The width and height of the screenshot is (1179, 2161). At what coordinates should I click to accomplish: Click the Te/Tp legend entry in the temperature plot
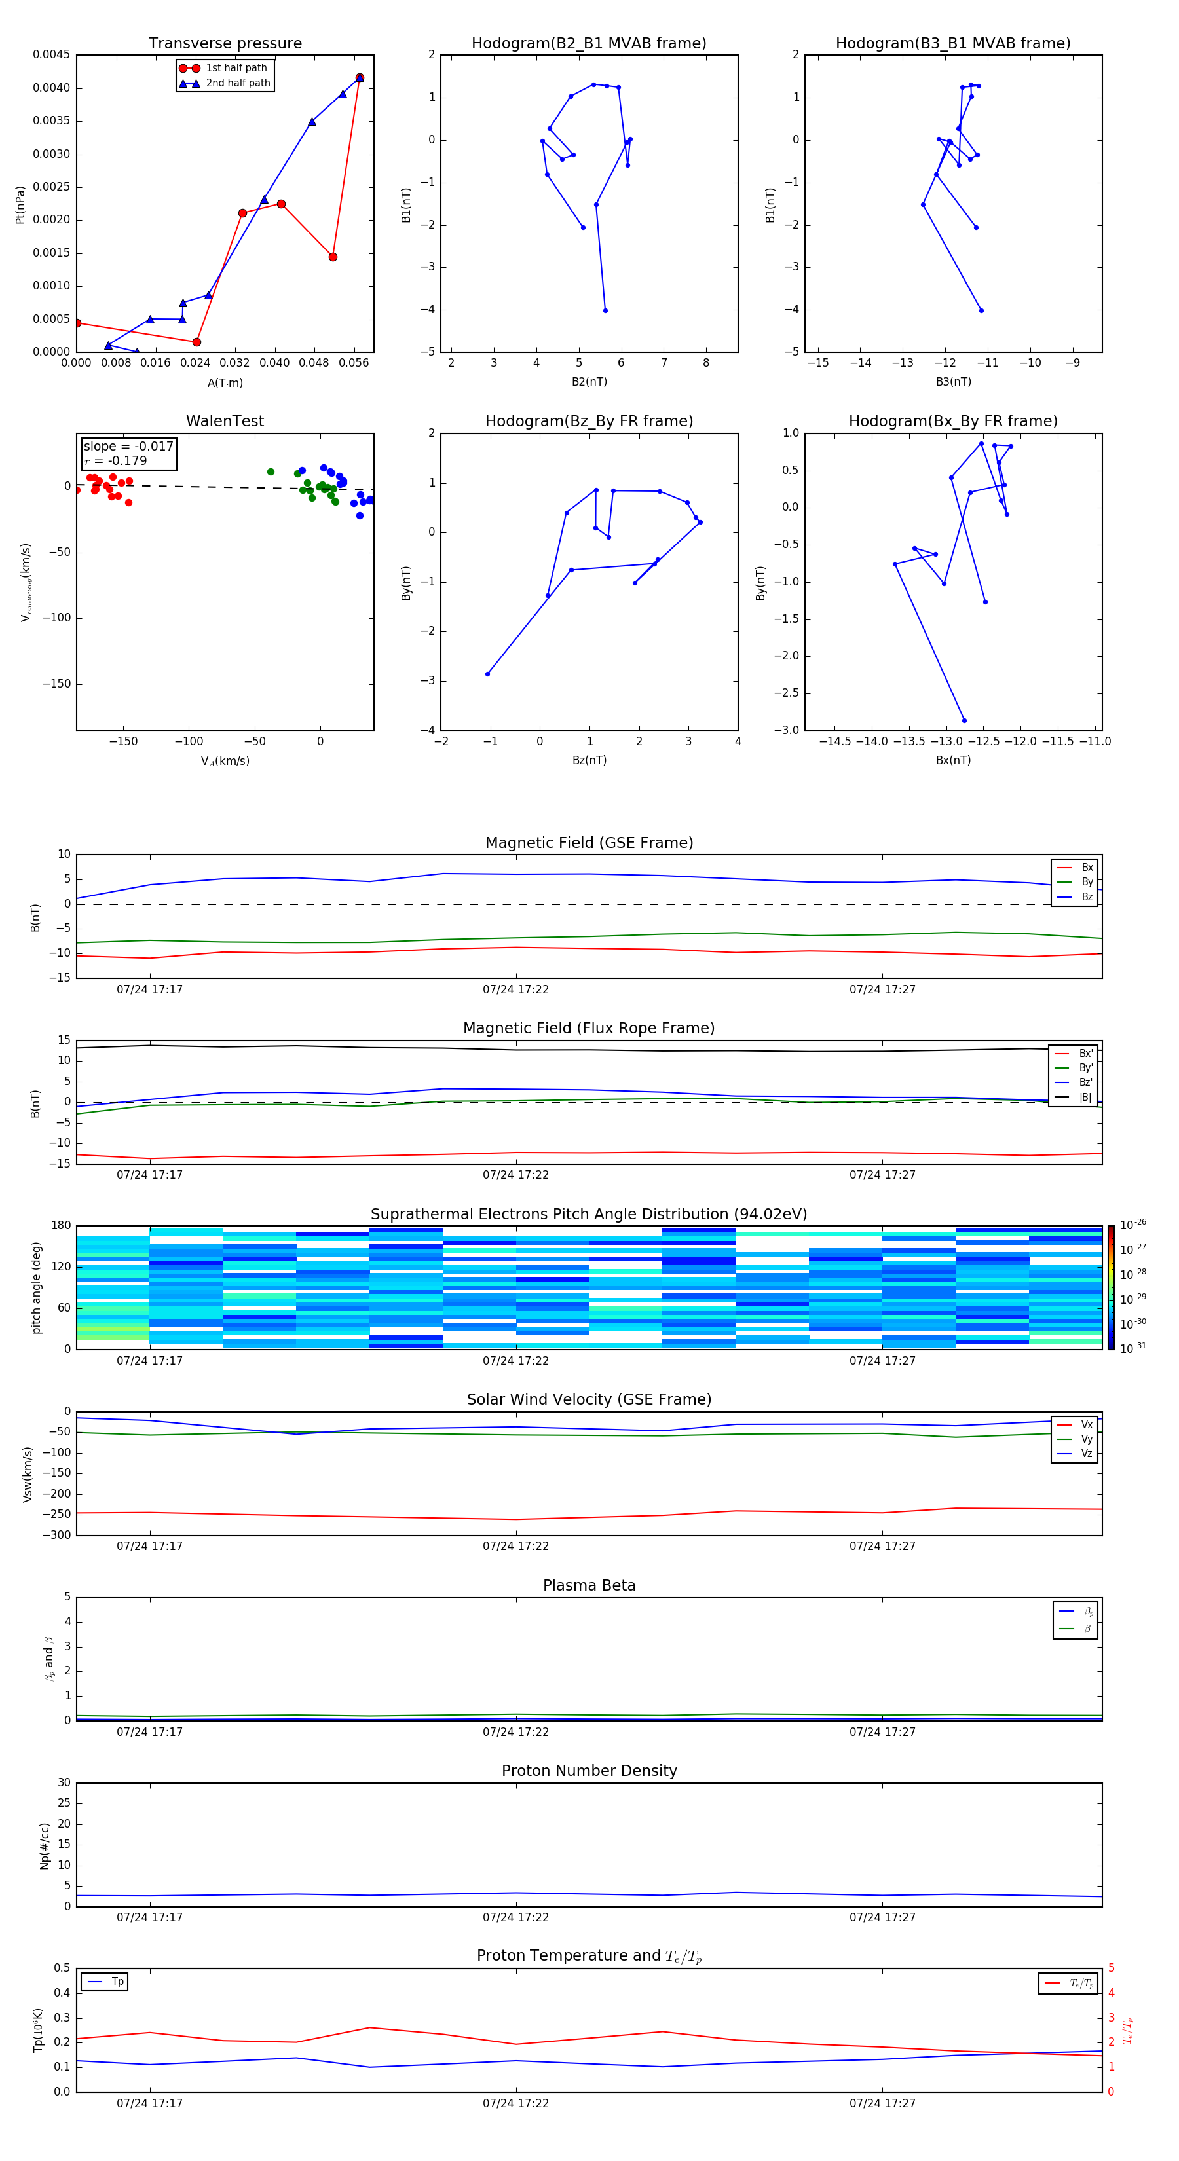click(1068, 1984)
